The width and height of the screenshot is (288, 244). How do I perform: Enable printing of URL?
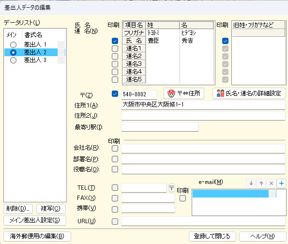(x=115, y=221)
